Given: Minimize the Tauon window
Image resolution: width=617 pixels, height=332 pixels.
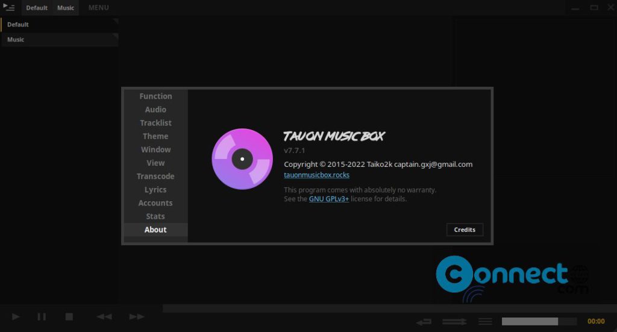Looking at the screenshot, I should (575, 8).
